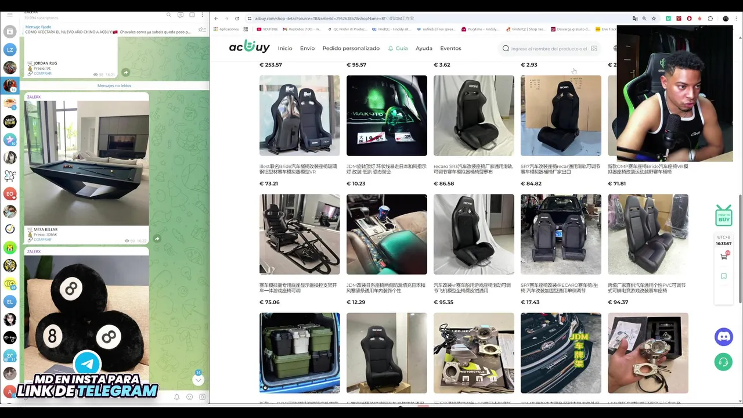Open Chrome extensions puzzle icon
Viewport: 743px width, 418px height.
point(710,19)
